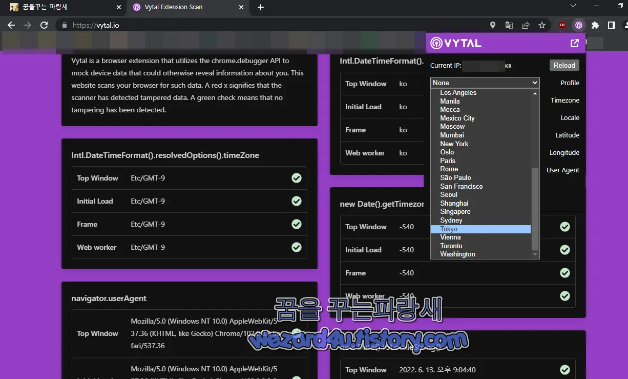Click the Reload button in Vytal popup
Viewport: 628px width, 379px height.
coord(564,65)
